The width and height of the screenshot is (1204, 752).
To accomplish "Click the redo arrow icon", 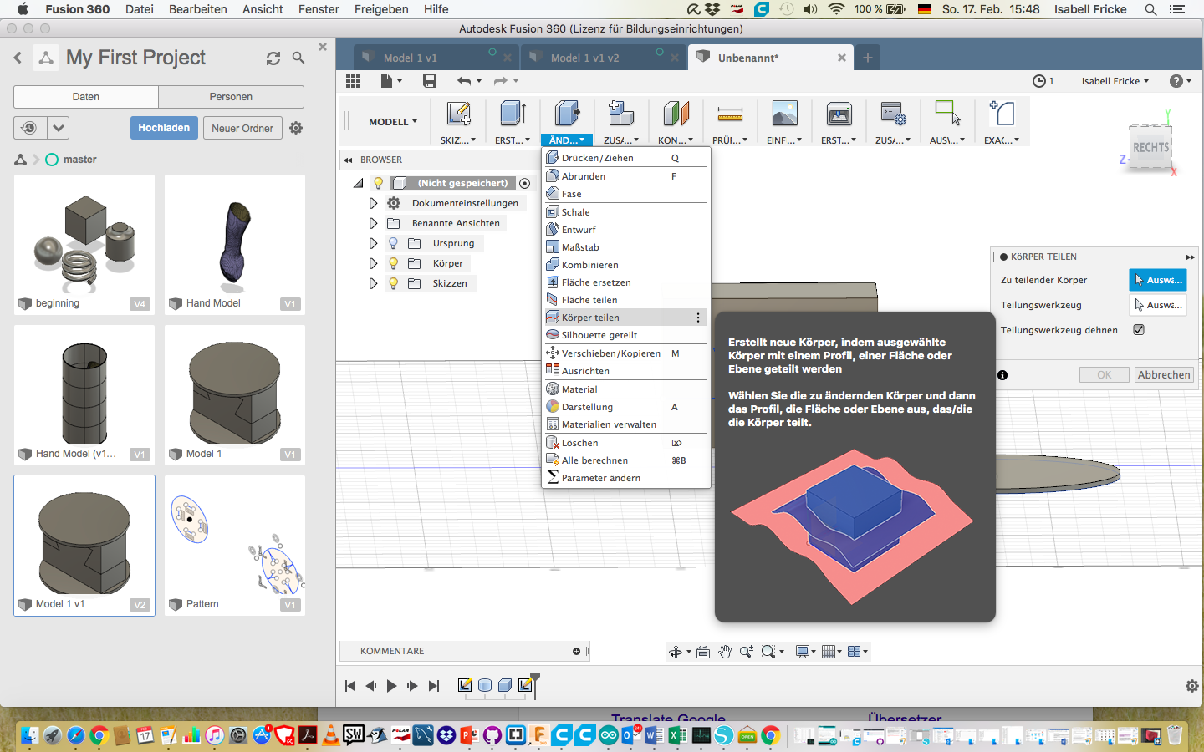I will tap(501, 81).
